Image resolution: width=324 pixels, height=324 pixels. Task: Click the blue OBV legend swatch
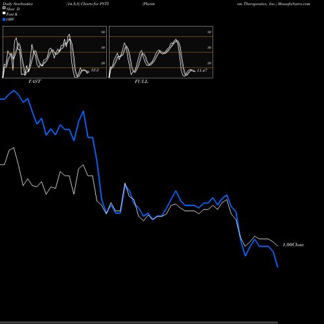click(4, 19)
